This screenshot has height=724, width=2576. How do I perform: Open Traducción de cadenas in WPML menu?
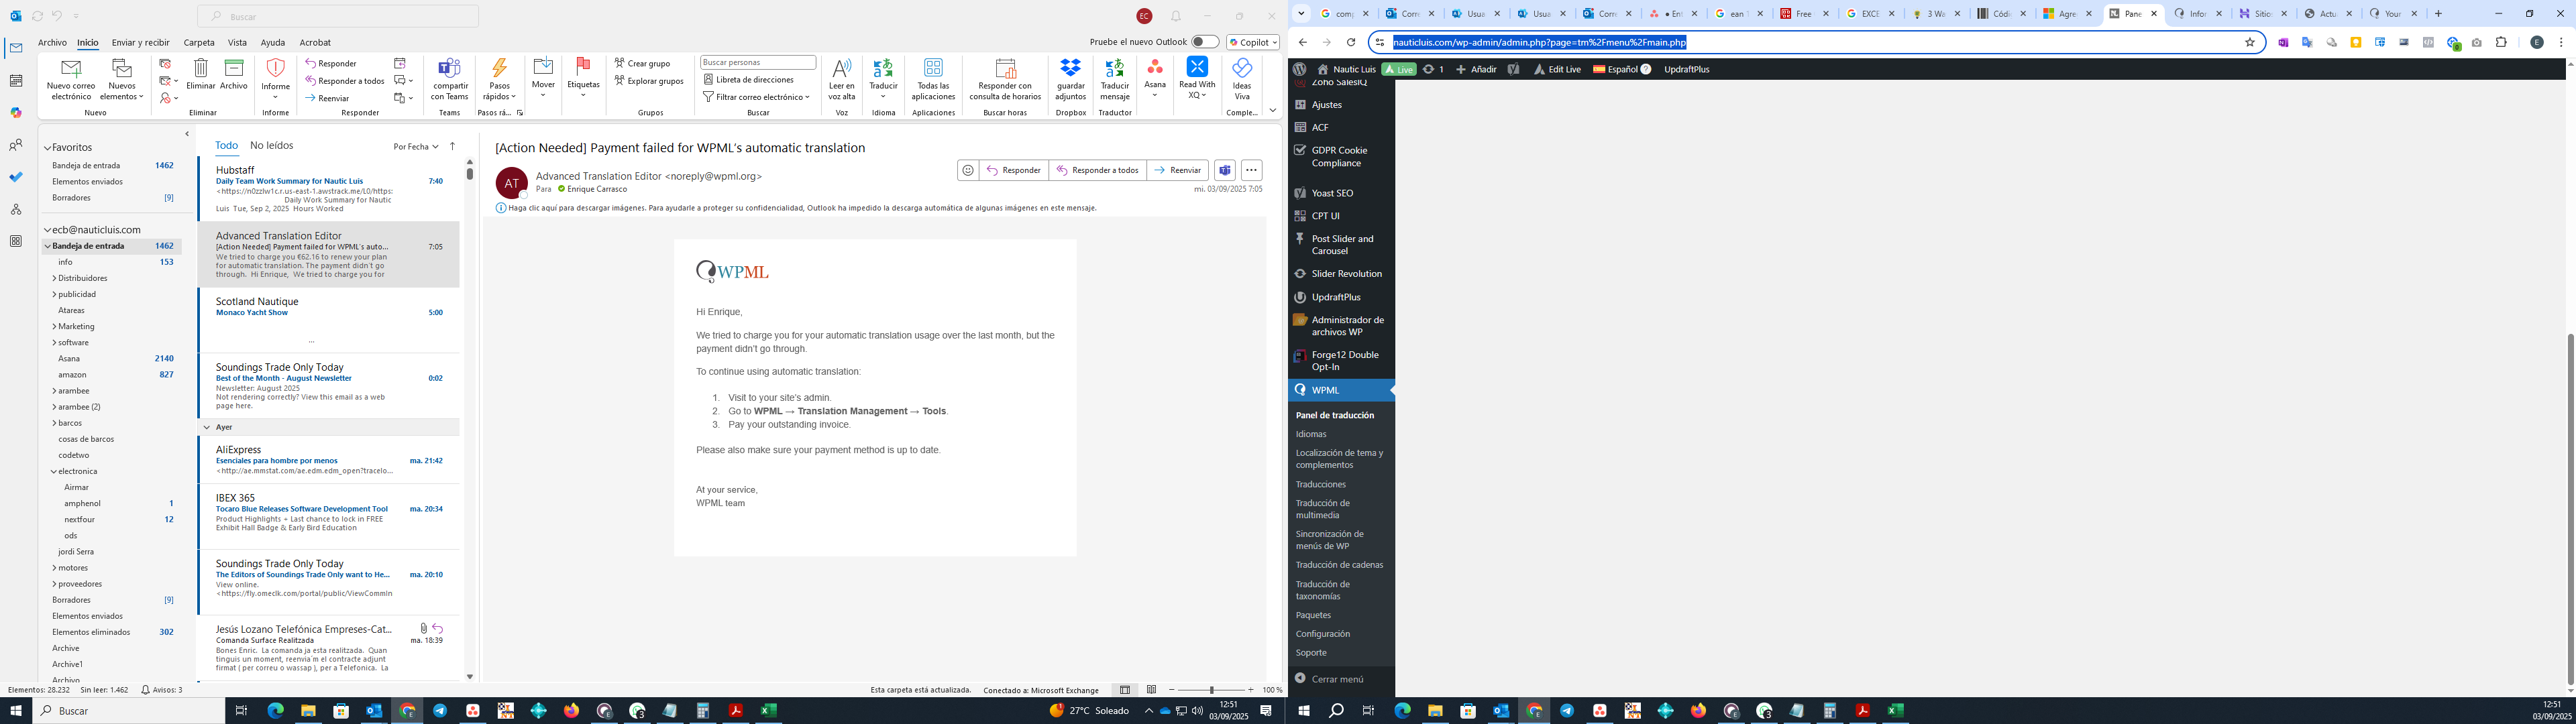pyautogui.click(x=1339, y=565)
